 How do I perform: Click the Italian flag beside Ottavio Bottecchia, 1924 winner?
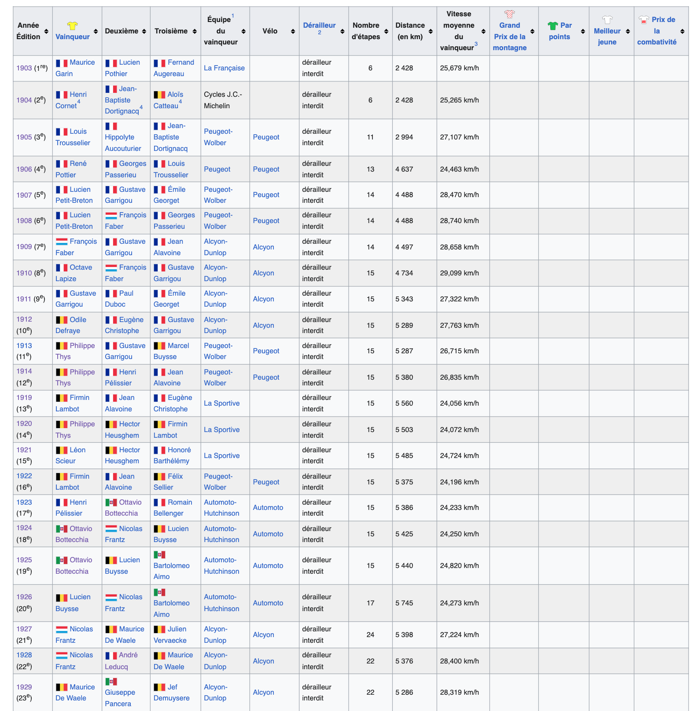tap(62, 529)
